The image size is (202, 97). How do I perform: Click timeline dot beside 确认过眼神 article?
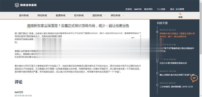tap(157, 73)
